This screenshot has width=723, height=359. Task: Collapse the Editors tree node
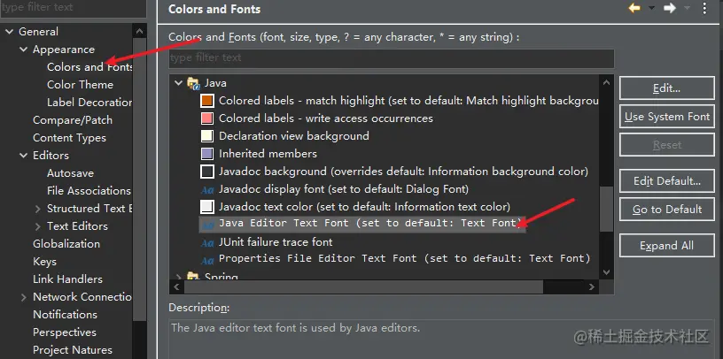[24, 156]
